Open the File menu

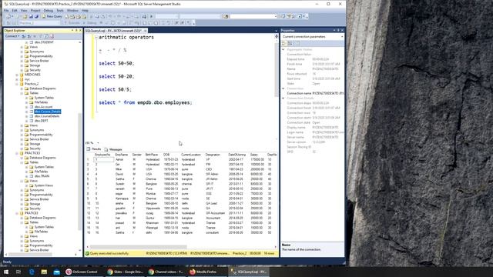tap(6, 10)
